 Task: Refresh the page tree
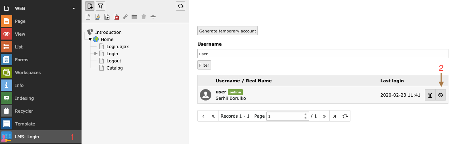(181, 6)
